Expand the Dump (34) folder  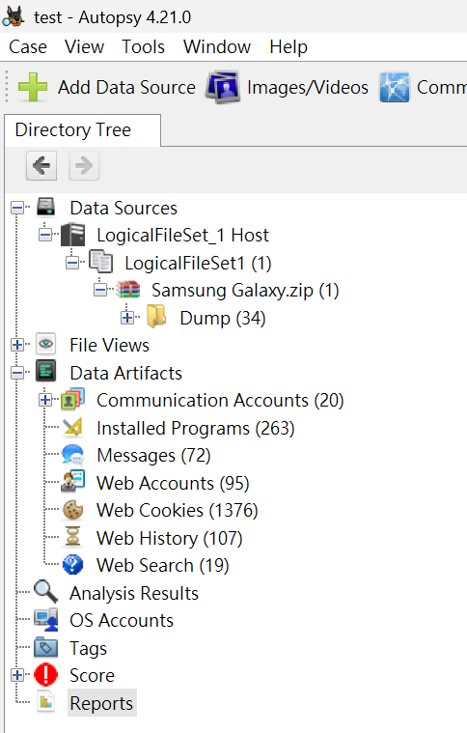(x=127, y=318)
